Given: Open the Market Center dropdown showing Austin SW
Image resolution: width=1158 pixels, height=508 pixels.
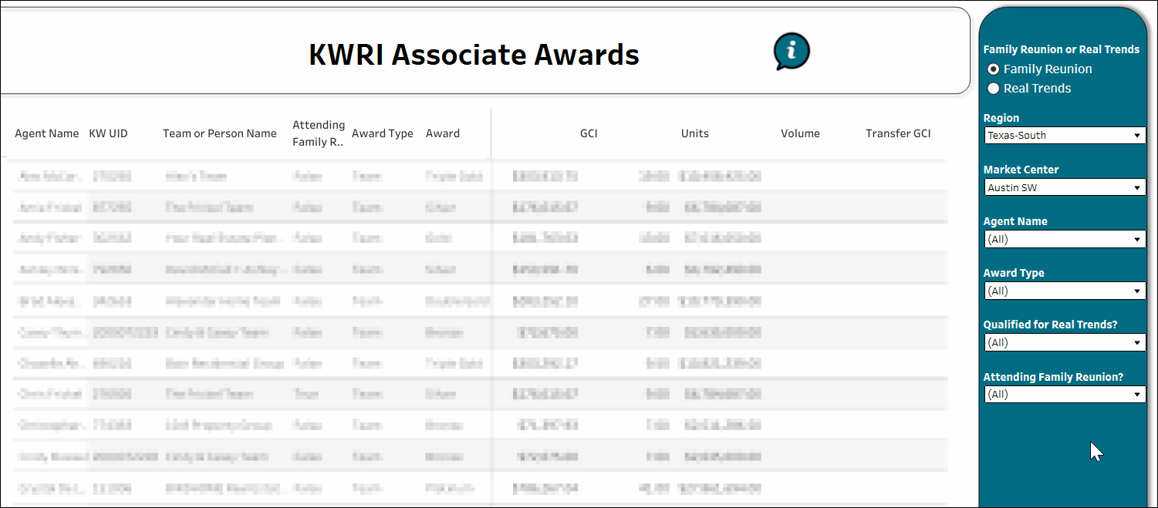Looking at the screenshot, I should [x=1065, y=187].
